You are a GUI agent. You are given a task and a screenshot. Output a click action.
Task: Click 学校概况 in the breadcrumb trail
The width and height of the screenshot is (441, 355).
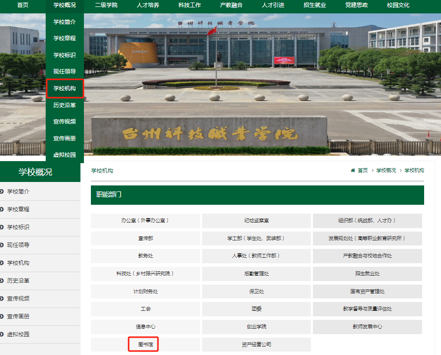(x=386, y=170)
